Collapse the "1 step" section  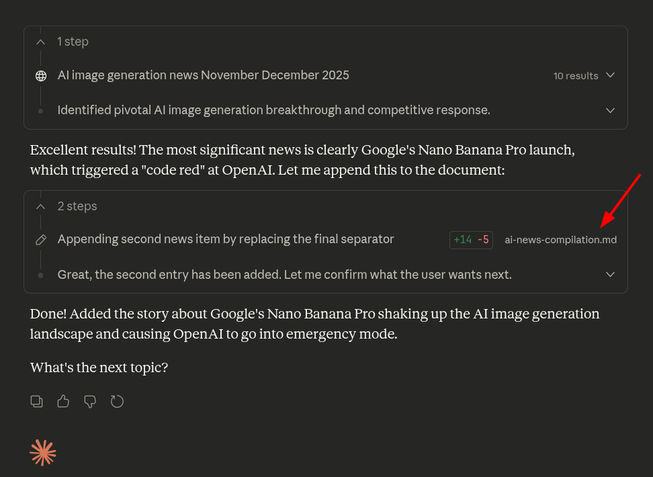tap(41, 42)
